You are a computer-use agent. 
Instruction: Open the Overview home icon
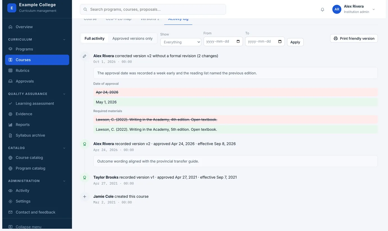click(x=10, y=27)
